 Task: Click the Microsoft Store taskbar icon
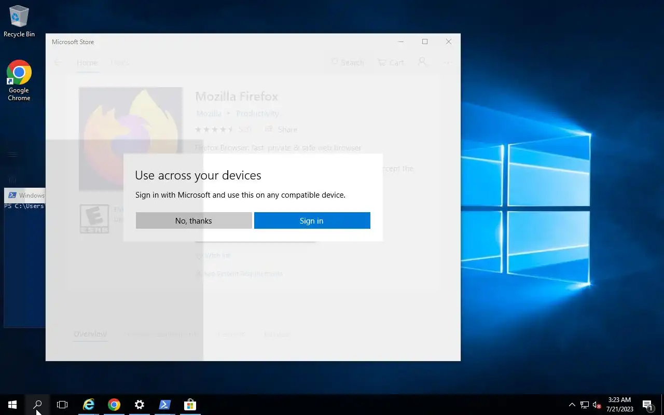(x=190, y=405)
